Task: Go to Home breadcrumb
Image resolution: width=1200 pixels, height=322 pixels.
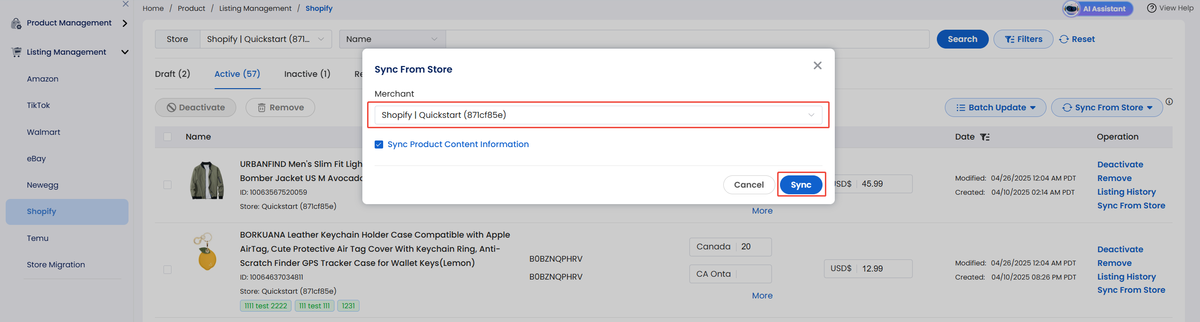Action: tap(153, 8)
